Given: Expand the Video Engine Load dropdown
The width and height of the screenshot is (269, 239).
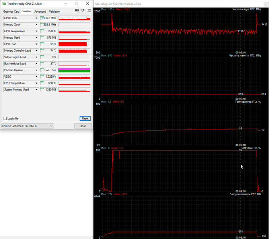Looking at the screenshot, I should (x=36, y=57).
